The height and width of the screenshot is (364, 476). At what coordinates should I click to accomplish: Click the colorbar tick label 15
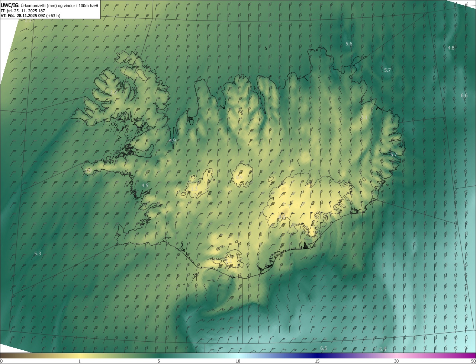tap(317, 361)
